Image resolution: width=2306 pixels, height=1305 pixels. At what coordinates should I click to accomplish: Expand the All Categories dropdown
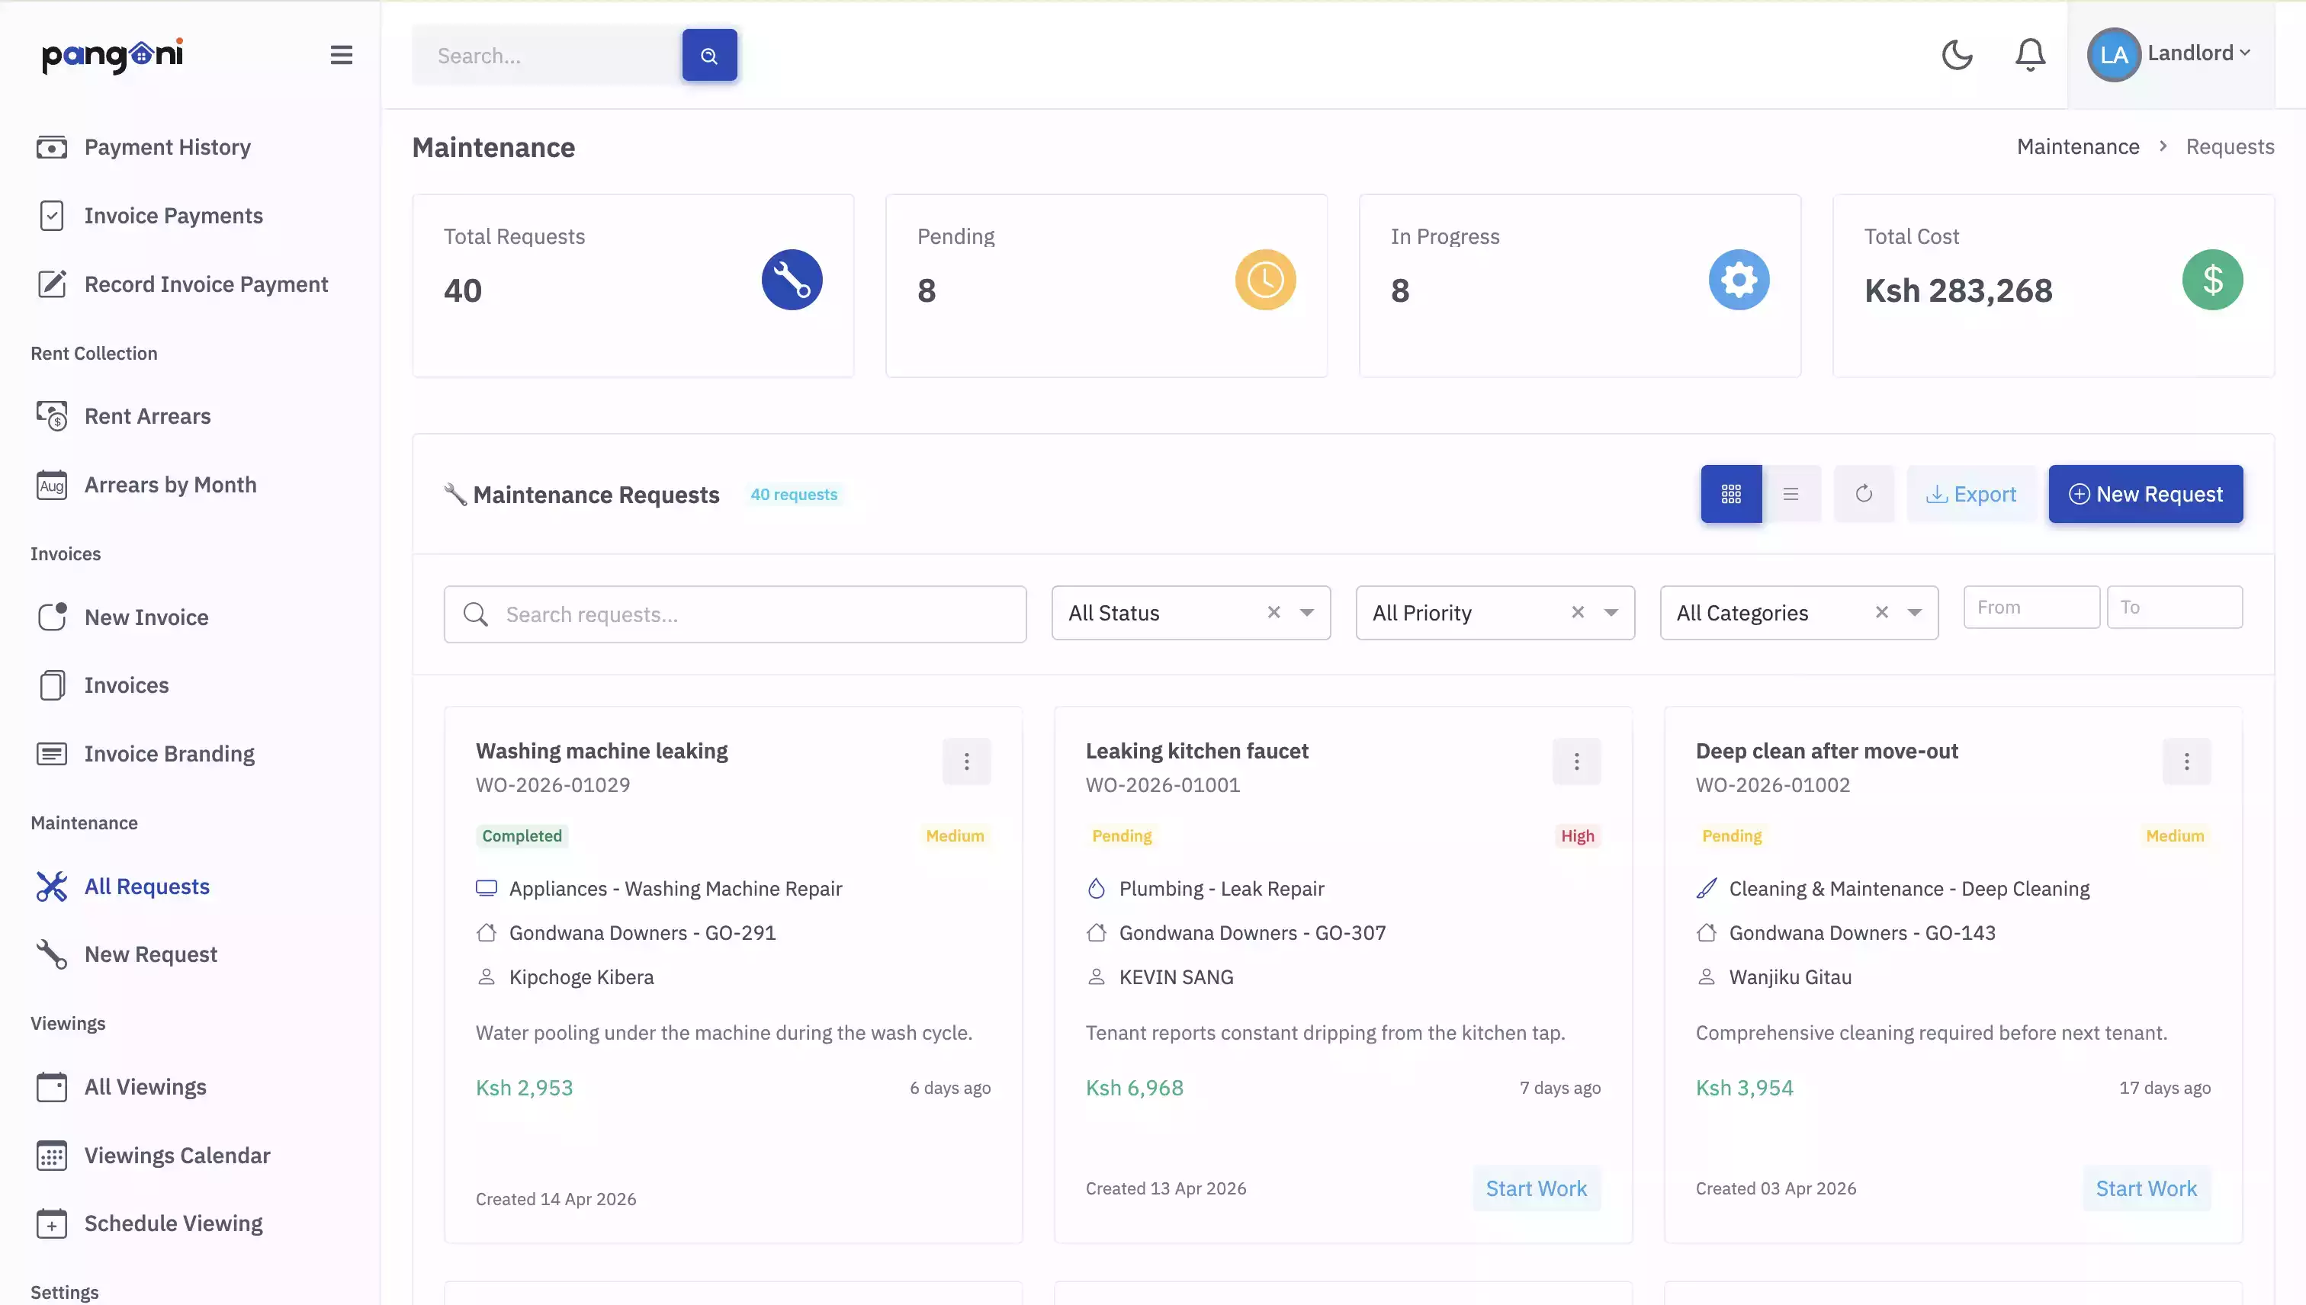[x=1914, y=613]
